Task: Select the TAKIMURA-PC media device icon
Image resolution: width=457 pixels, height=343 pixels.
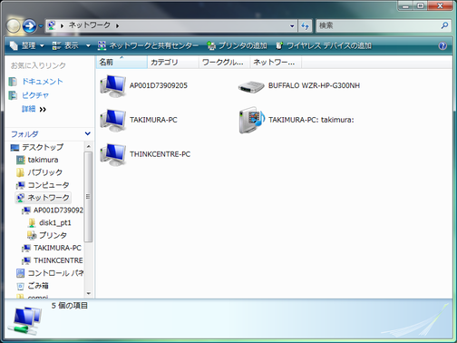Action: click(251, 120)
